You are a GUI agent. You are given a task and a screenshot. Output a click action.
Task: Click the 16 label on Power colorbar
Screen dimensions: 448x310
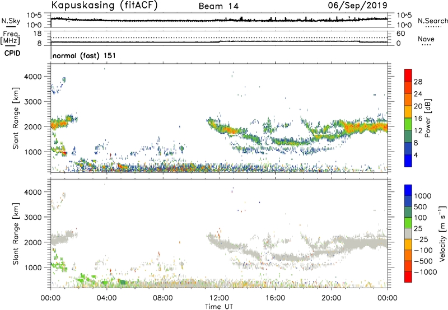(418, 119)
